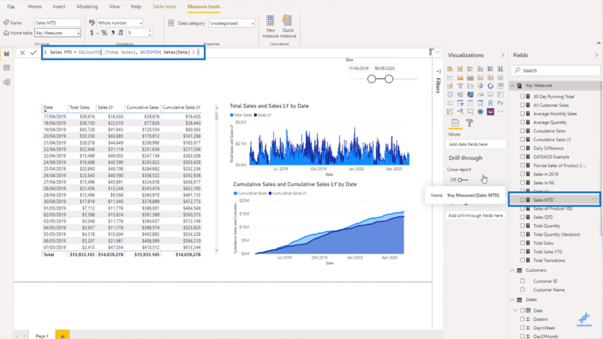Select the scatter chart visual
The image size is (603, 339).
tap(471, 86)
